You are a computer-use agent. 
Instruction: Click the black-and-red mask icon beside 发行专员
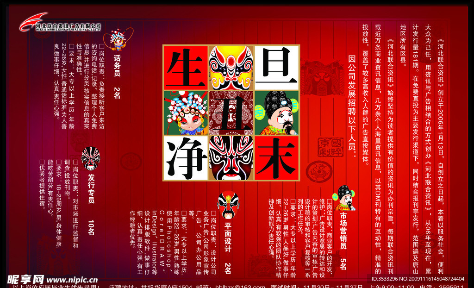pyautogui.click(x=90, y=158)
